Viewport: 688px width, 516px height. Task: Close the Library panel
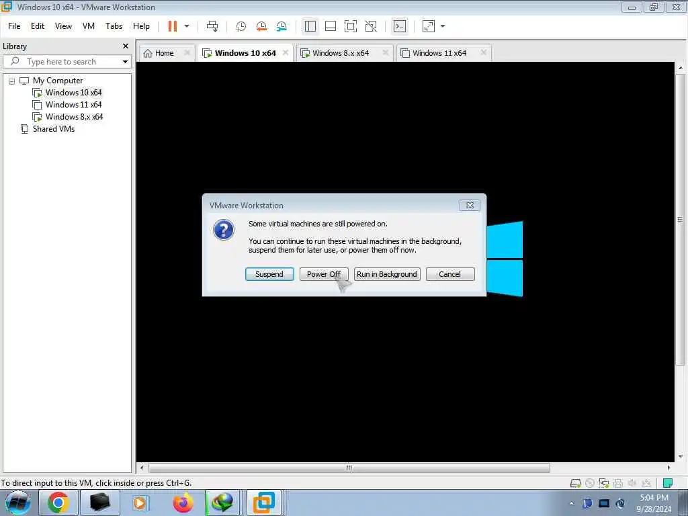pyautogui.click(x=126, y=46)
